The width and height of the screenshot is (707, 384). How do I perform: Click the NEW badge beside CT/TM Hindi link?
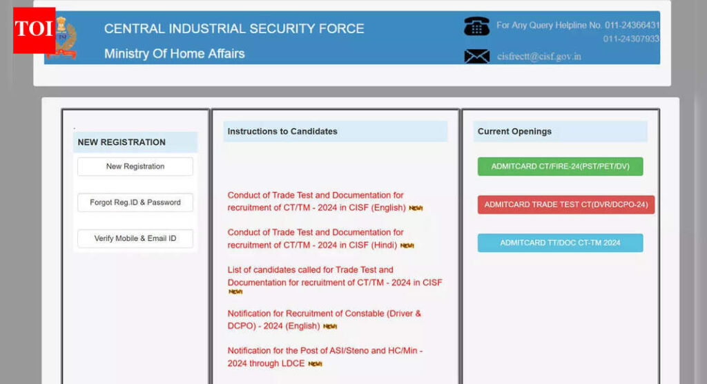(x=407, y=245)
